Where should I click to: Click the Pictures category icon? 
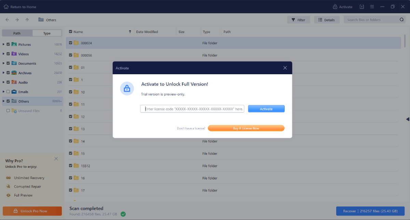coord(14,44)
